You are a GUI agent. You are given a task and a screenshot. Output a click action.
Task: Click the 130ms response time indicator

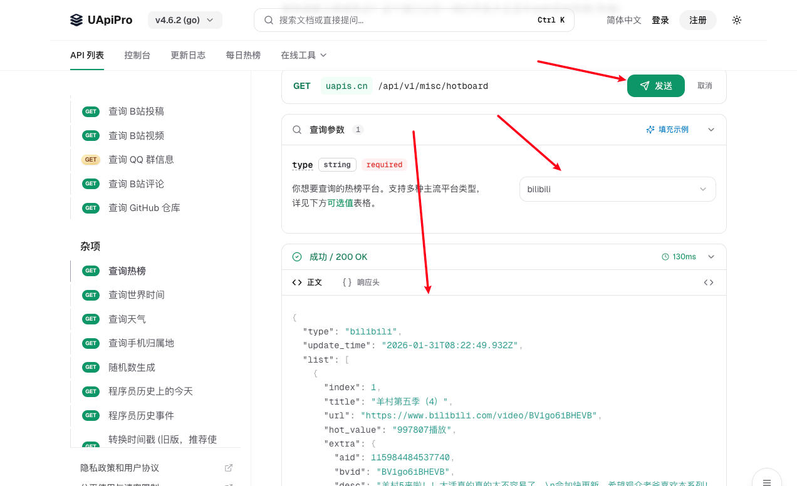point(679,257)
